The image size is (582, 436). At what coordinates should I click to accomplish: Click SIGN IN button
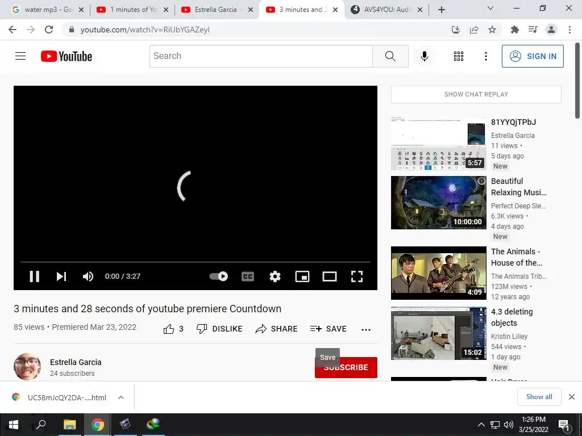click(x=533, y=56)
